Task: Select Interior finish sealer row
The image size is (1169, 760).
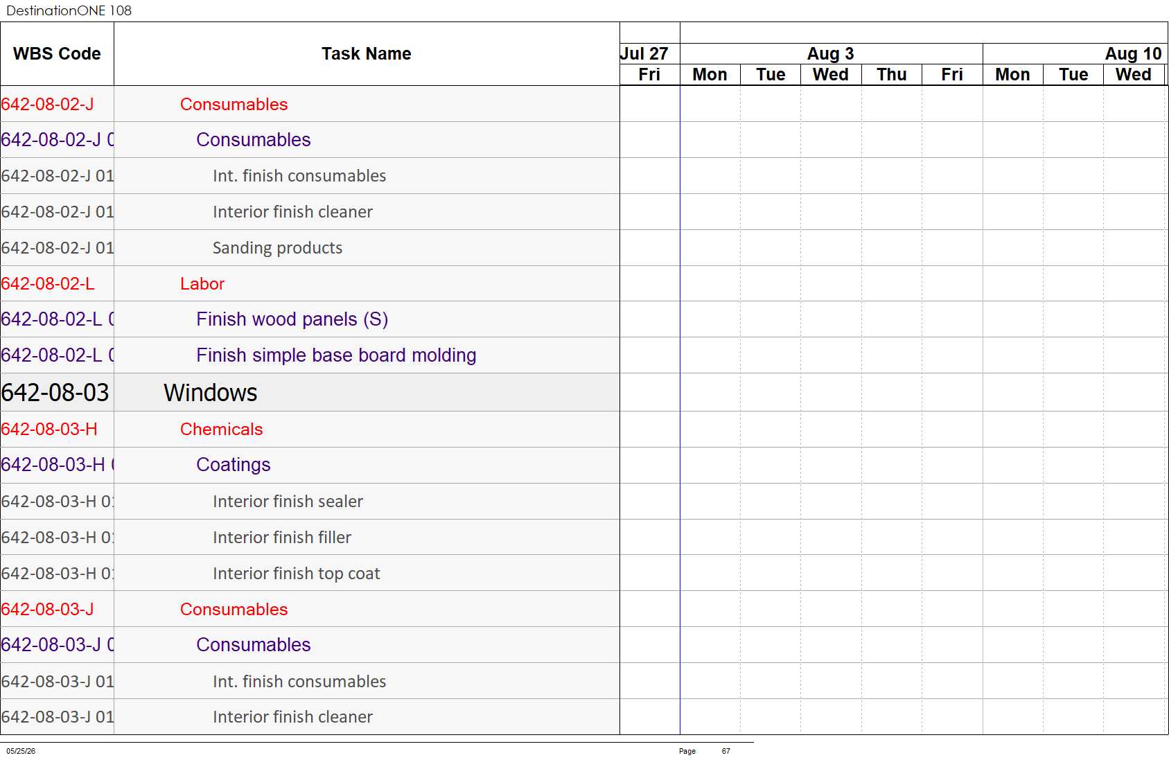Action: coord(310,502)
